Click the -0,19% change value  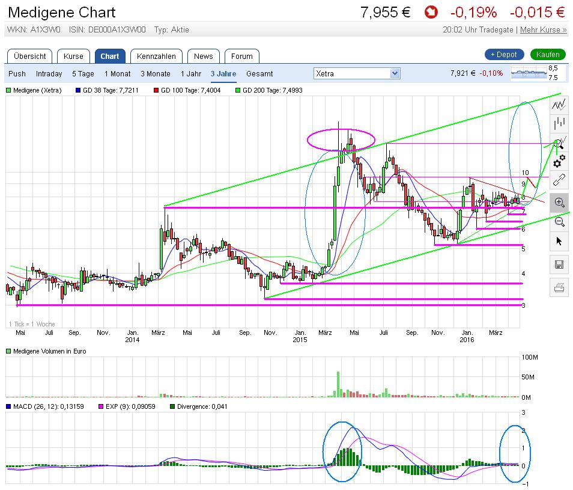click(x=473, y=13)
